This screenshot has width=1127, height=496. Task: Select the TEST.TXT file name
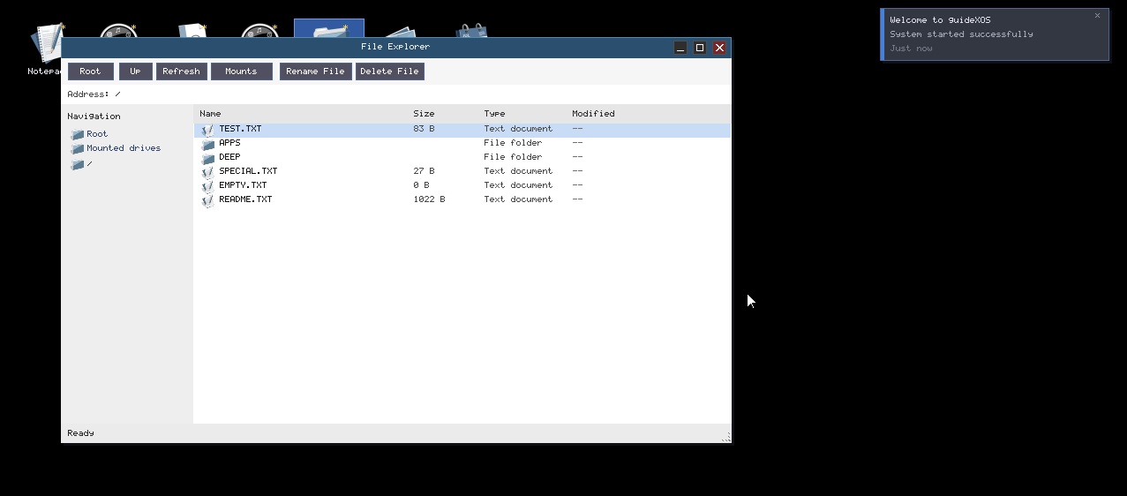coord(240,129)
